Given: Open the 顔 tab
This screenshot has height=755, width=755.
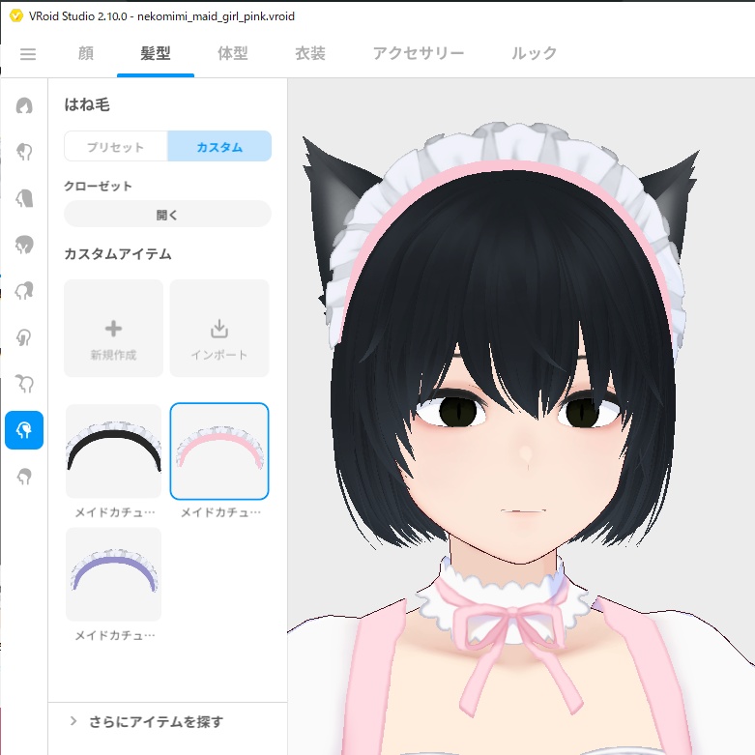Looking at the screenshot, I should tap(86, 53).
